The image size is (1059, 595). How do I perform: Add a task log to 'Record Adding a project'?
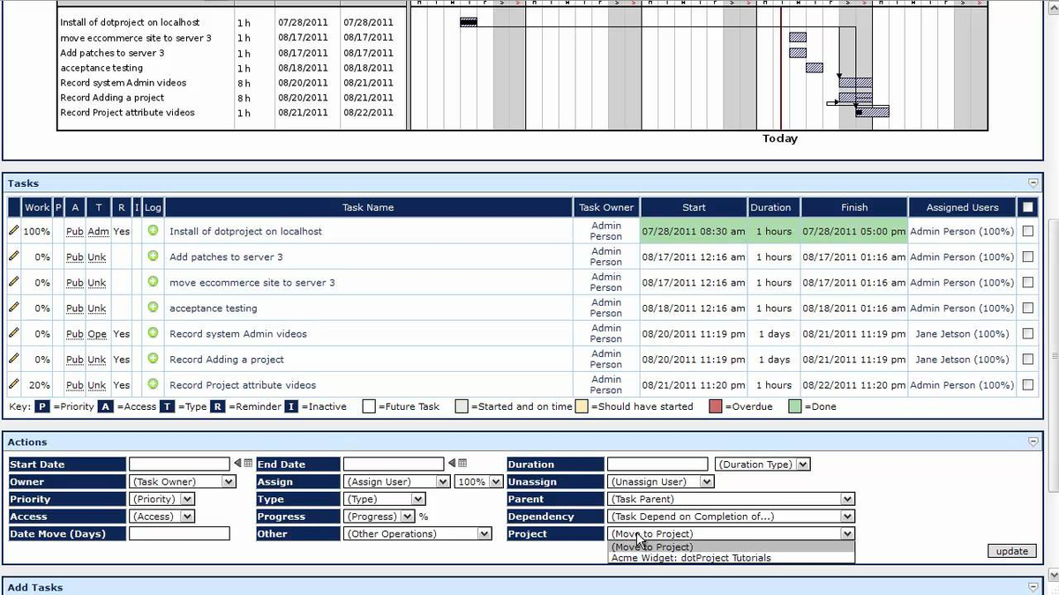153,359
